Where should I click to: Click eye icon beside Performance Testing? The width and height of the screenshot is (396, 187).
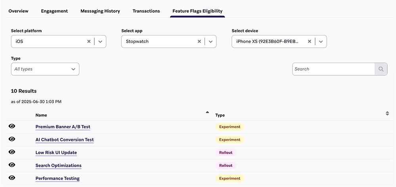[12, 178]
